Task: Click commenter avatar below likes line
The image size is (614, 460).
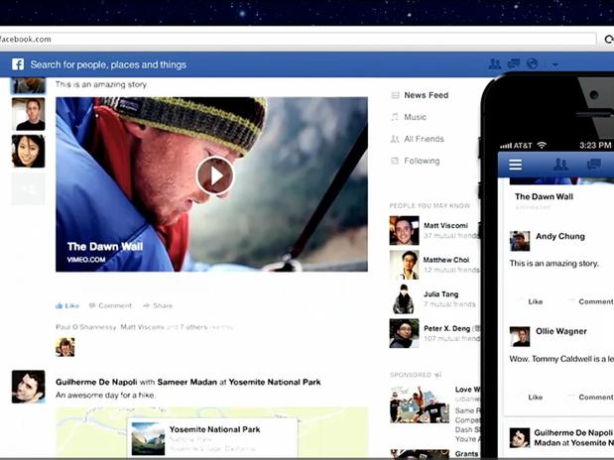Action: (x=65, y=347)
